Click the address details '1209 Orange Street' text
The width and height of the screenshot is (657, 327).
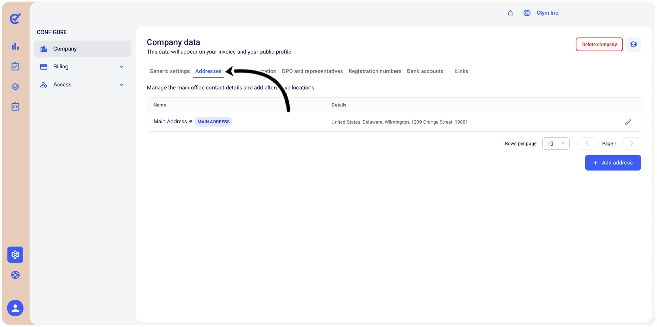click(432, 122)
